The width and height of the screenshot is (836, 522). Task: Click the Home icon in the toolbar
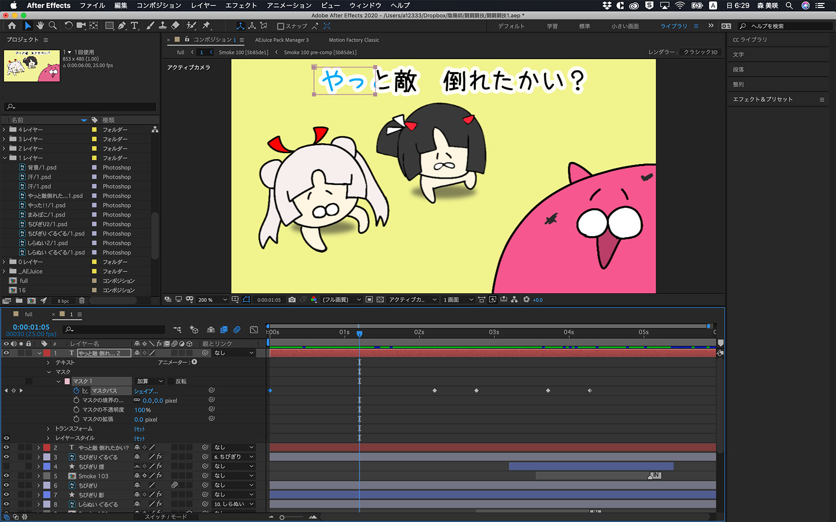tap(12, 26)
